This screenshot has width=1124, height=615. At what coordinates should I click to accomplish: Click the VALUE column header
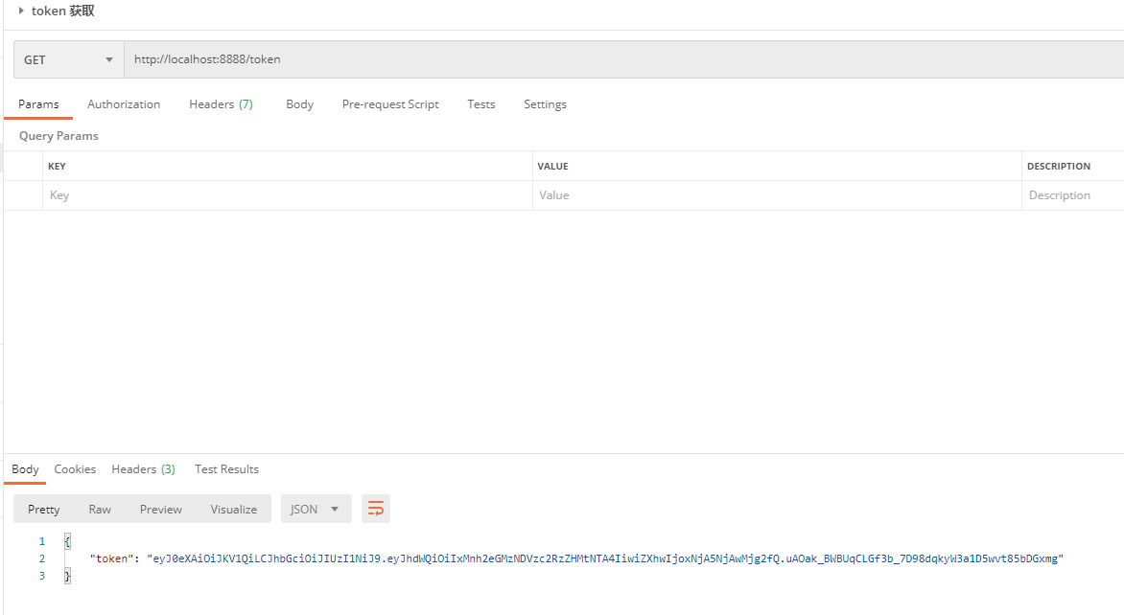[552, 166]
